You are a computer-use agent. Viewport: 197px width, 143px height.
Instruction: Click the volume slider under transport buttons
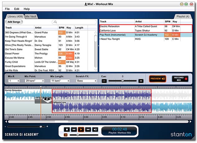click(84, 135)
